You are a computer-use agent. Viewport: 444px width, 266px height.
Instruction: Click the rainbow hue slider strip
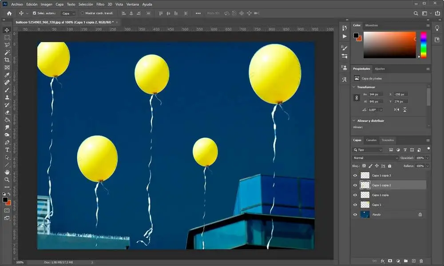pyautogui.click(x=424, y=45)
